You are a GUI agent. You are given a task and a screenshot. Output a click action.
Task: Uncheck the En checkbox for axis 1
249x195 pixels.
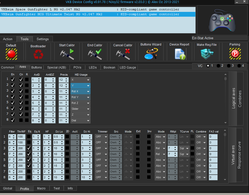coord(13,79)
